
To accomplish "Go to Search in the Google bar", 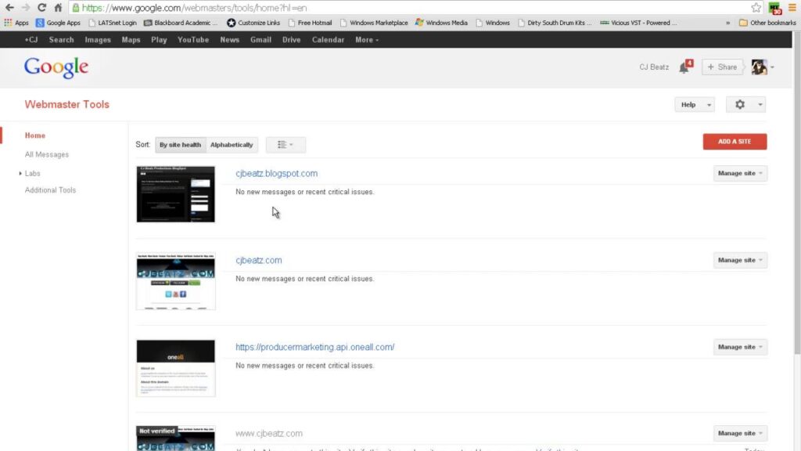I will click(x=61, y=40).
